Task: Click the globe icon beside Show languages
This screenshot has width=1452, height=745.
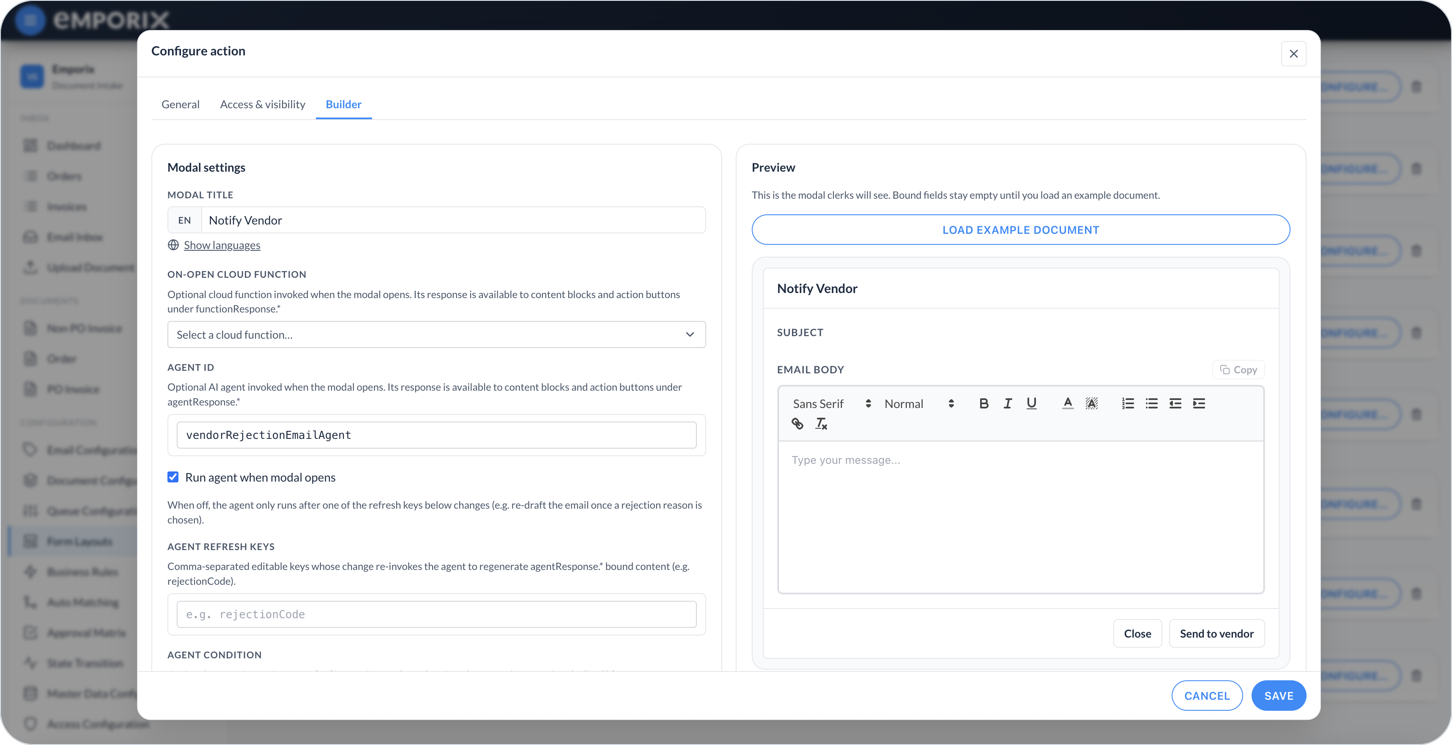Action: [173, 245]
